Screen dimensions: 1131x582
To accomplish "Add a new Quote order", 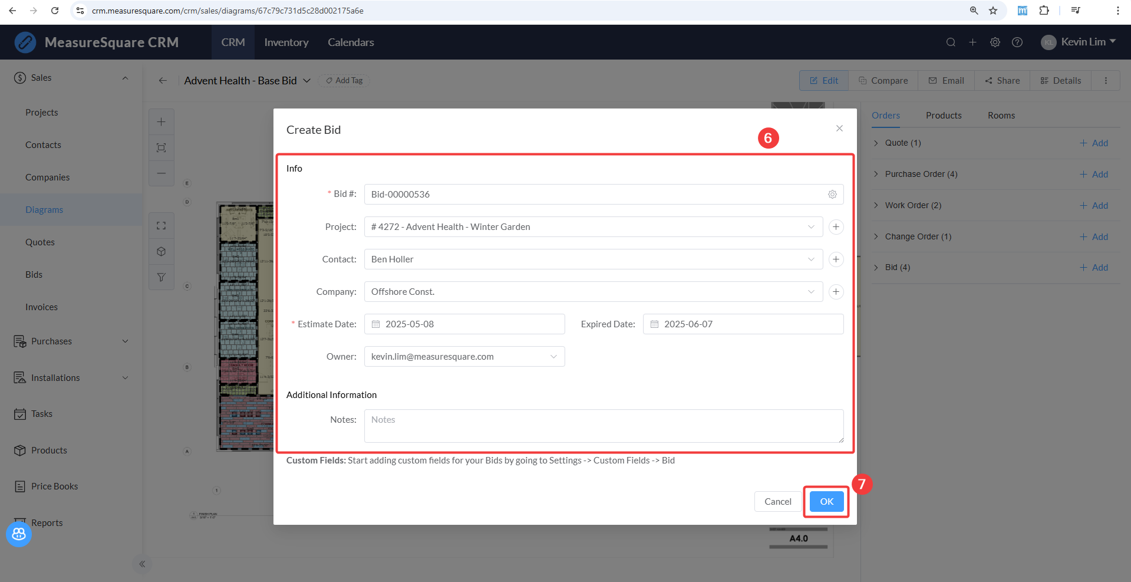I will (x=1094, y=143).
